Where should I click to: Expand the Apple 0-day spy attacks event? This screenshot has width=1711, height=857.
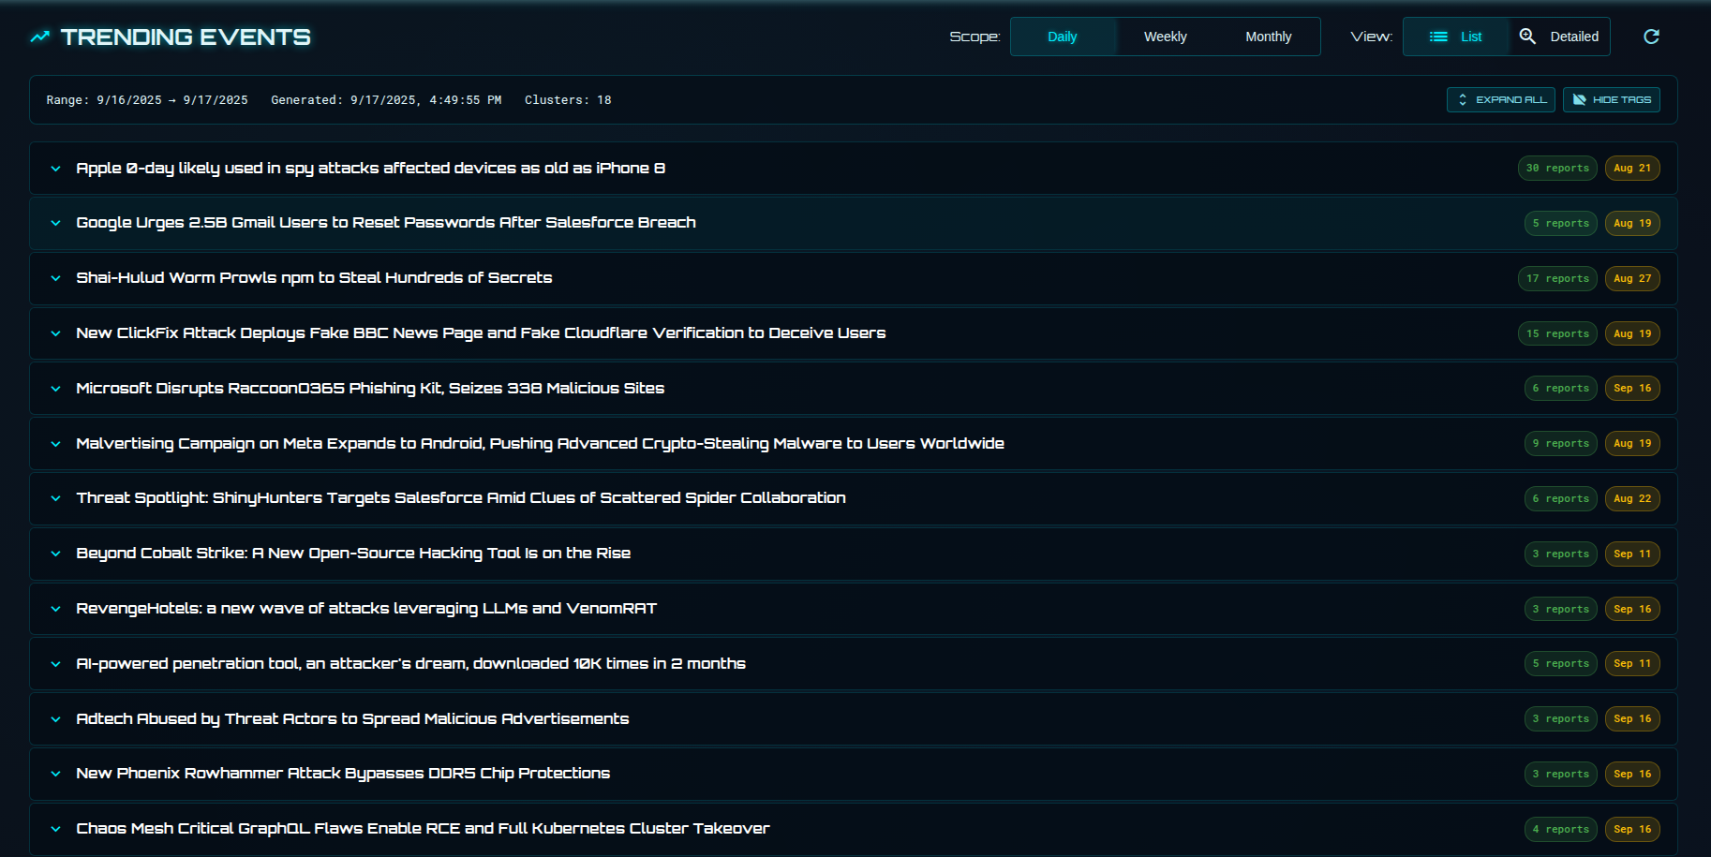coord(56,169)
